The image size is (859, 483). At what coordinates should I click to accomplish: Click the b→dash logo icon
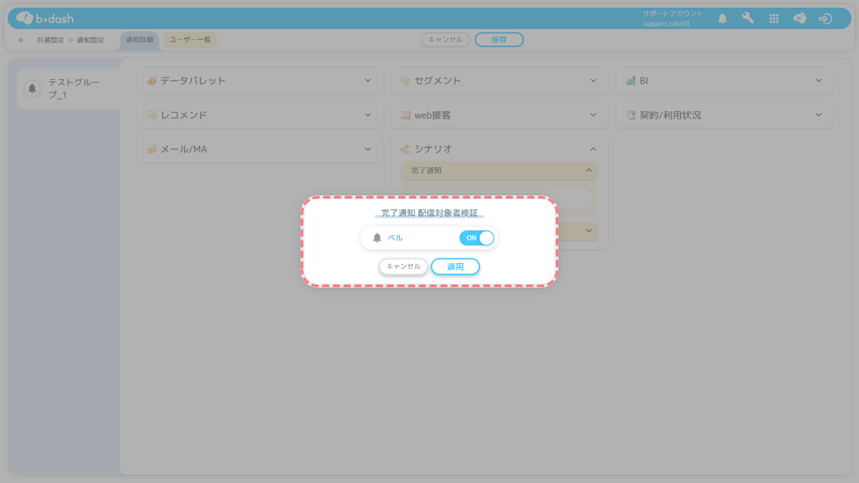[x=25, y=18]
